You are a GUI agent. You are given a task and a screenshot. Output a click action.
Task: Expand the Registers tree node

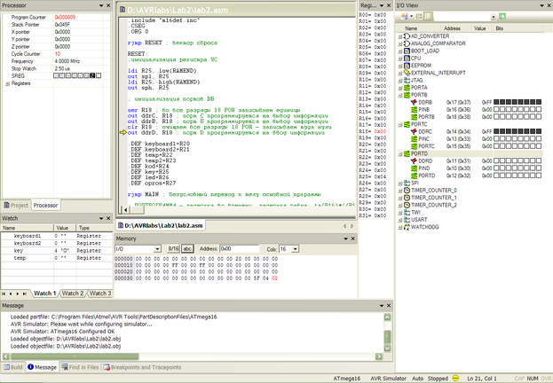(5, 83)
